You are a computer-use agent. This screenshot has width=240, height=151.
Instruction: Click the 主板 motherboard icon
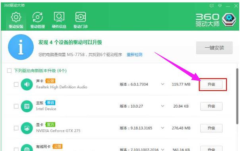[x=27, y=106]
